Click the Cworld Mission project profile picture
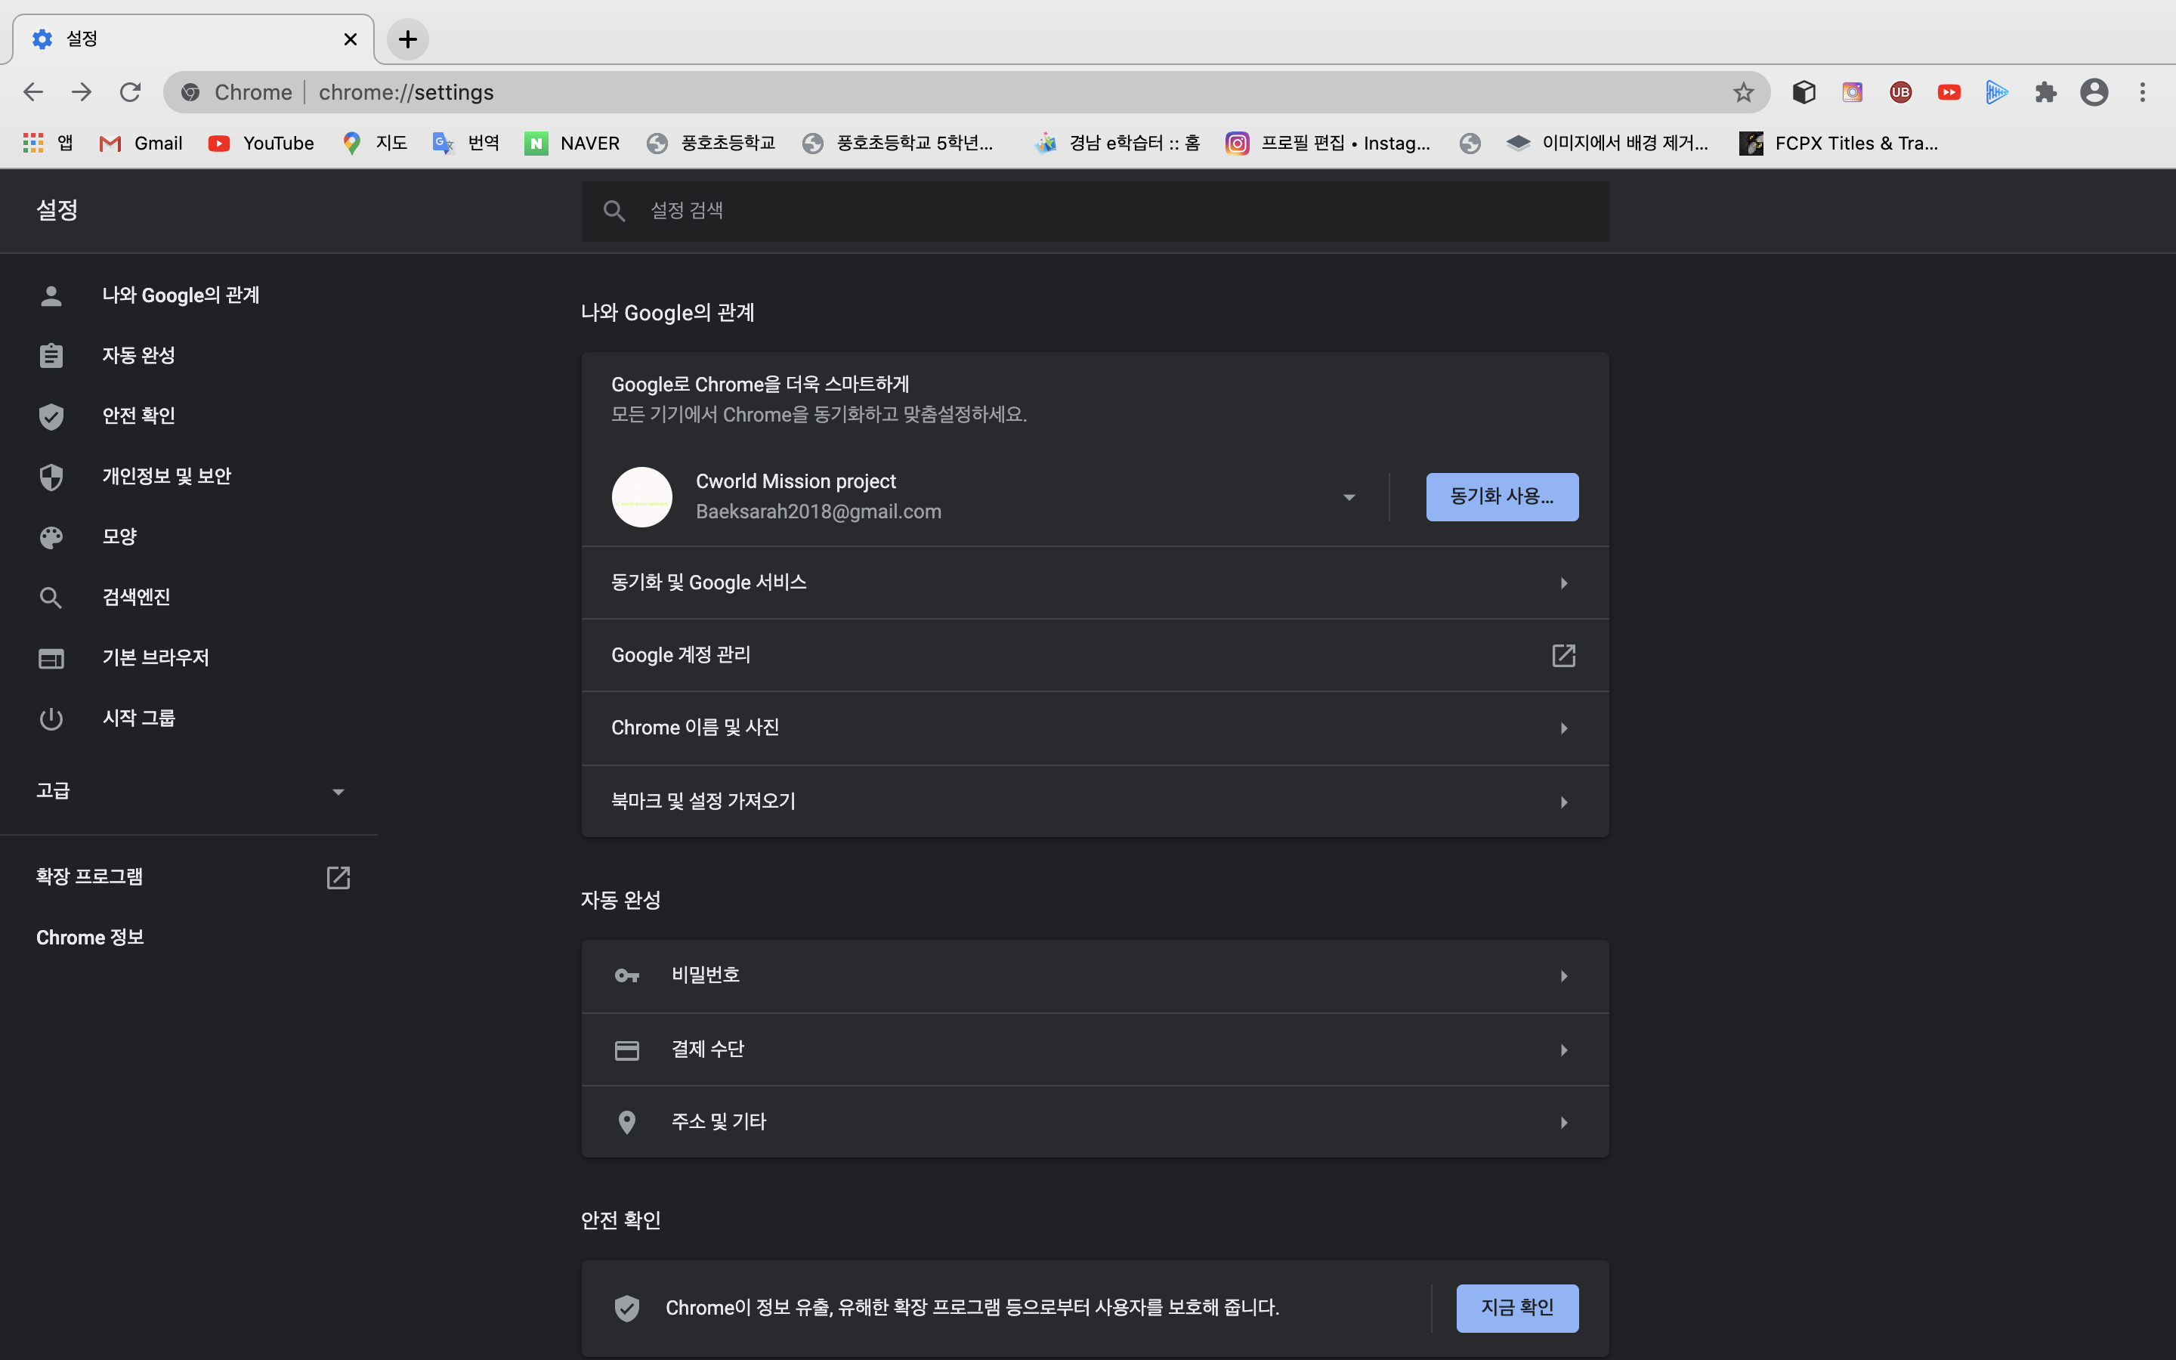The width and height of the screenshot is (2176, 1360). (x=642, y=496)
